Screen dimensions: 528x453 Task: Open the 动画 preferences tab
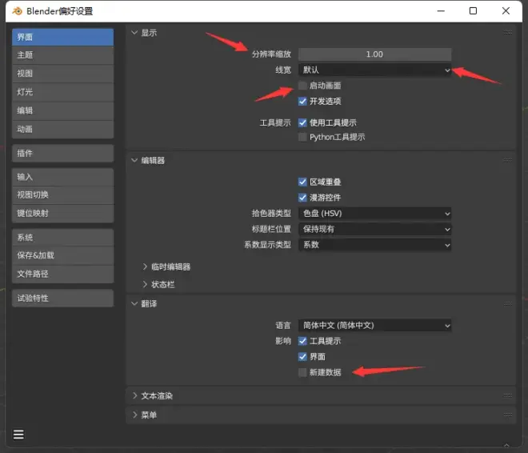62,129
